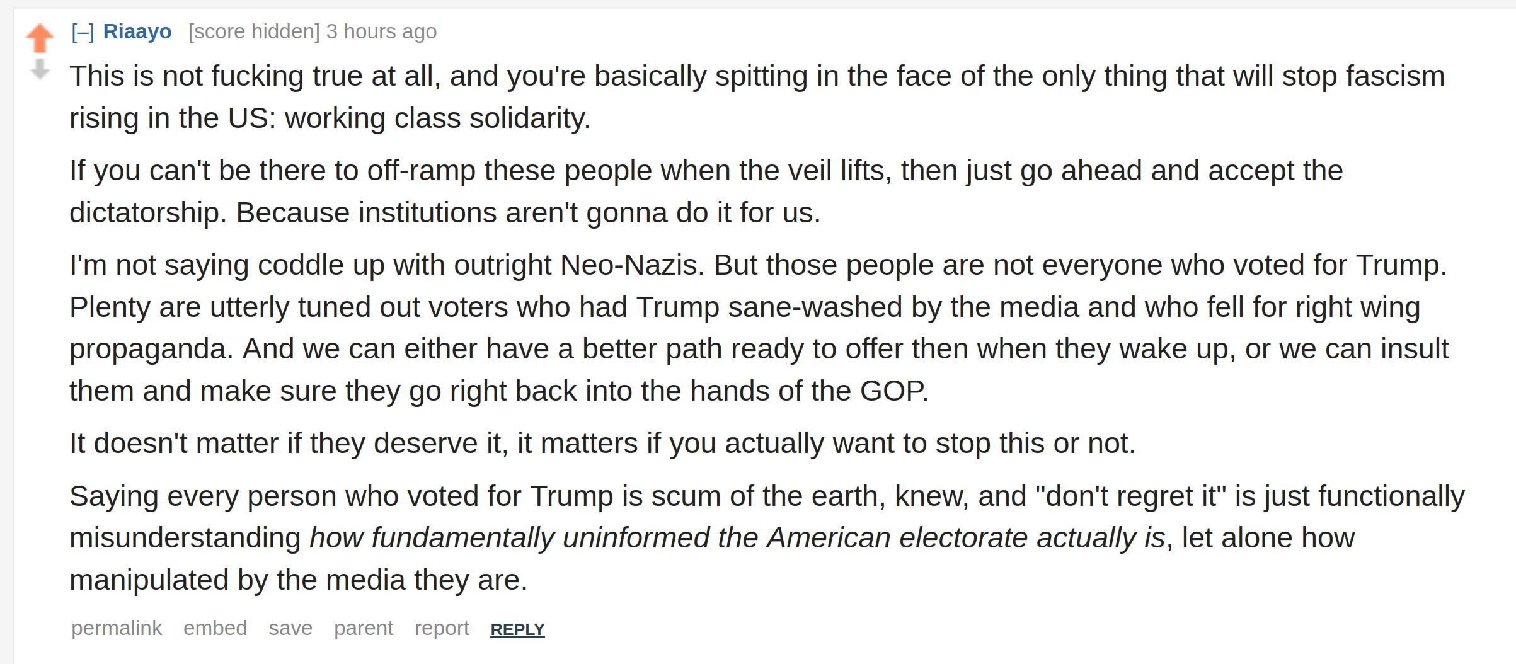
Task: Select the embed option under the comment
Action: point(215,628)
